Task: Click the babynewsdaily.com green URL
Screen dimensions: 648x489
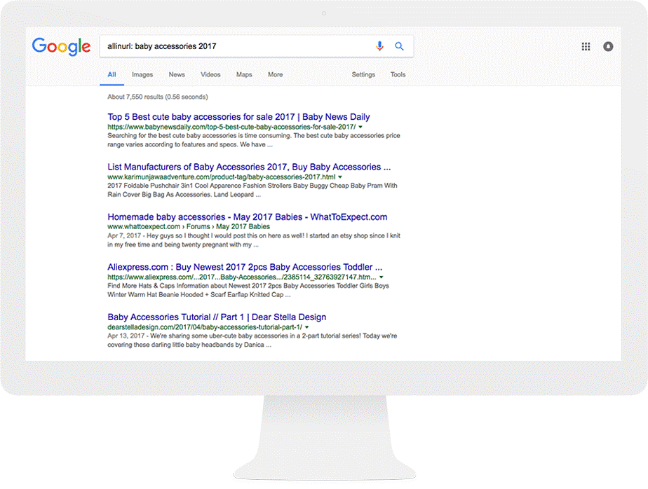Action: click(x=231, y=128)
